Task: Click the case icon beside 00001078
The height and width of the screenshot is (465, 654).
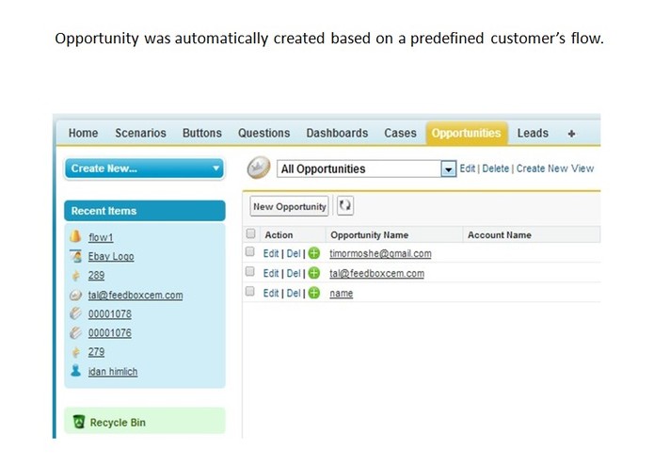Action: 75,313
